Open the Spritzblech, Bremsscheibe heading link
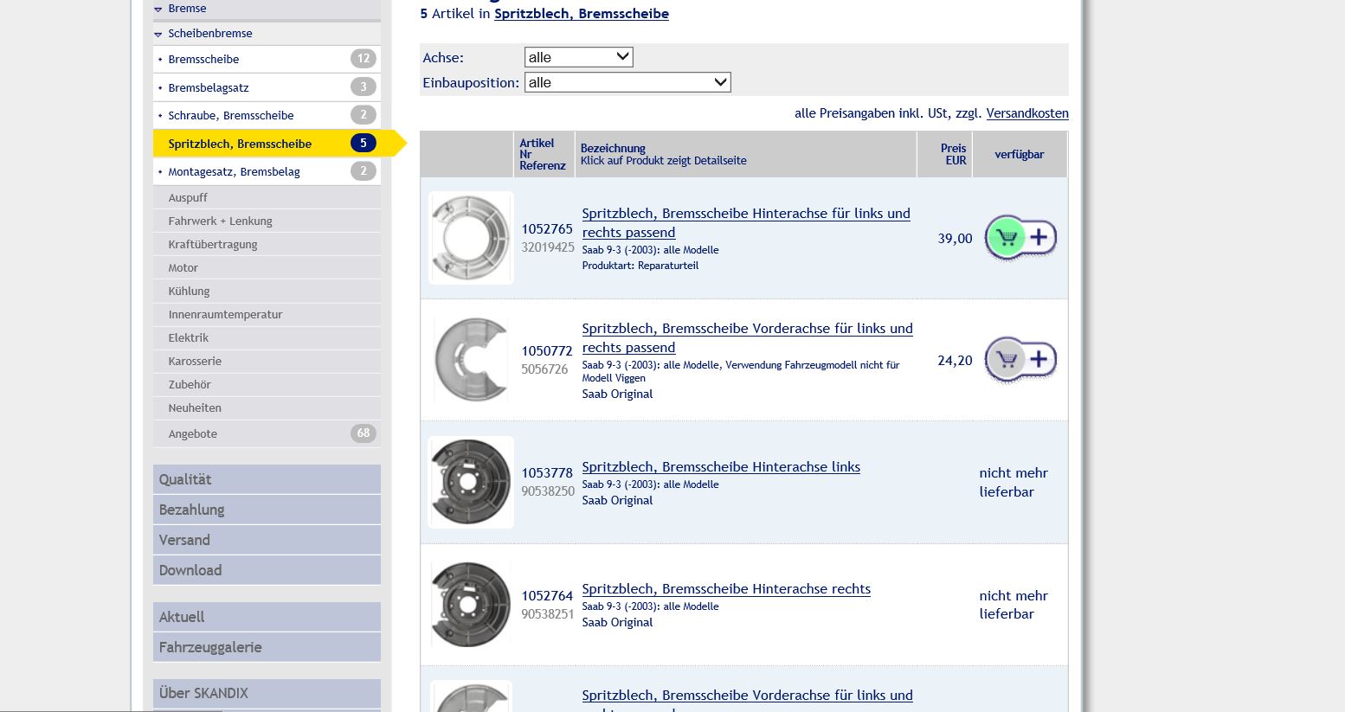Screen dimensions: 1345x712 [582, 14]
